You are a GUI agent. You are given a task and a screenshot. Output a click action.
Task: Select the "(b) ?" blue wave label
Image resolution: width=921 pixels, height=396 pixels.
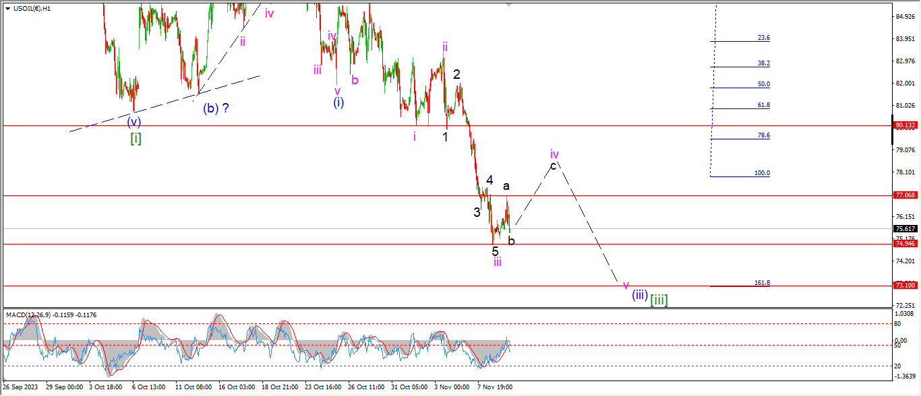(216, 108)
